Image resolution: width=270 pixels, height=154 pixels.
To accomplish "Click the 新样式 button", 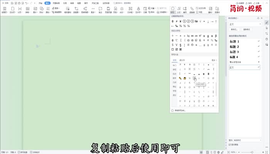I will click(x=234, y=29).
